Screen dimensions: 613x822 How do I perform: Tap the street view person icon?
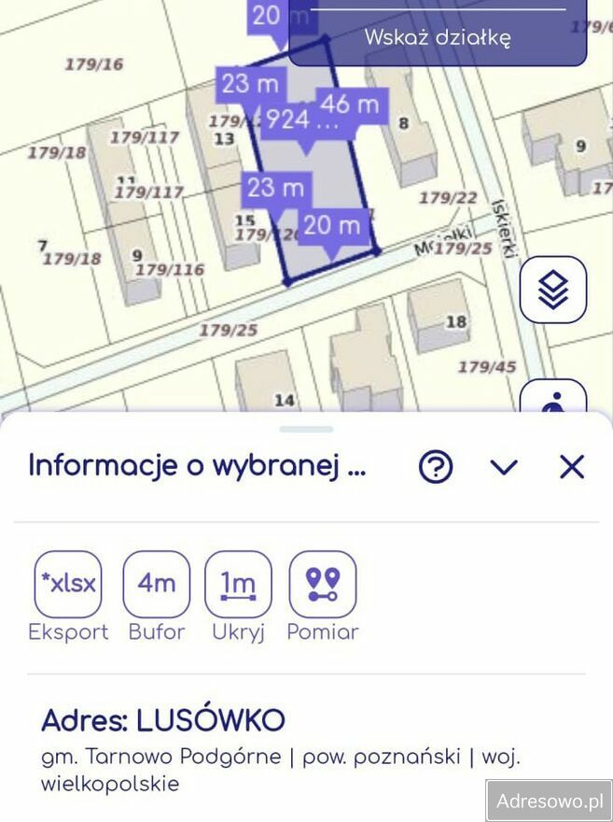click(552, 396)
